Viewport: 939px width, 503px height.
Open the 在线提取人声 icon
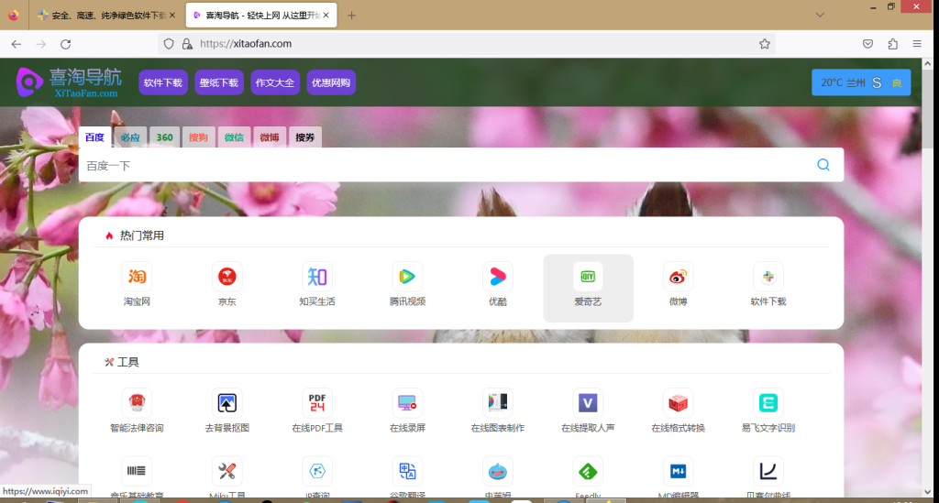[588, 402]
